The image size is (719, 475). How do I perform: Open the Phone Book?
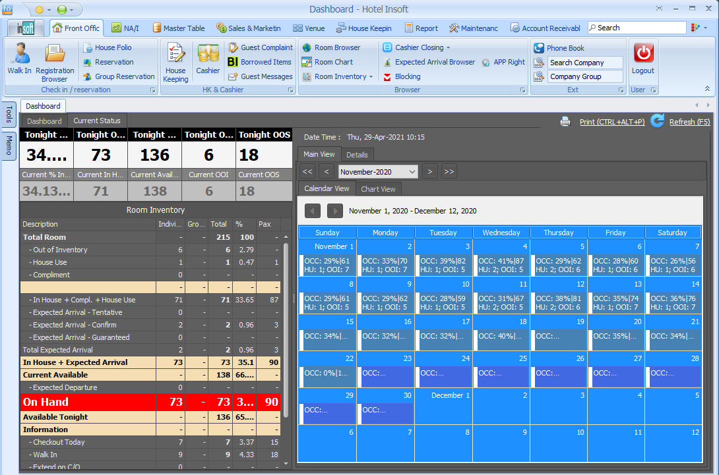565,48
